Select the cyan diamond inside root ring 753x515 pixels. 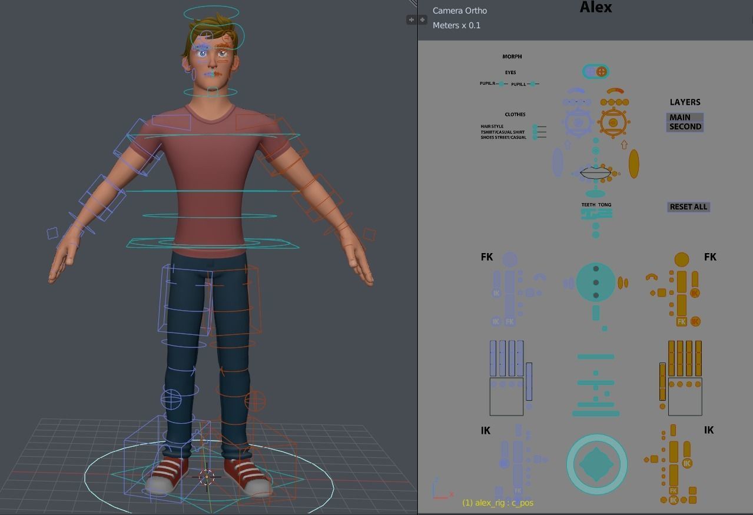coord(596,464)
